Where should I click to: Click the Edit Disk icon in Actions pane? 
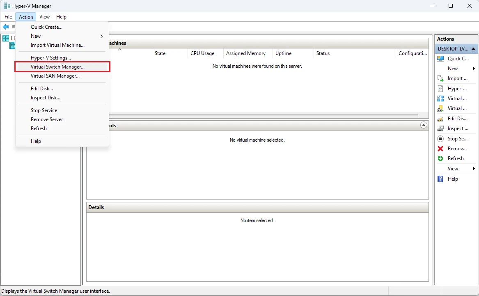[x=440, y=119]
